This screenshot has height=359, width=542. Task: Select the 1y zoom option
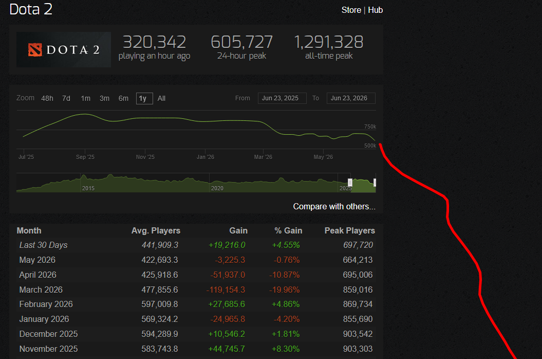(144, 98)
